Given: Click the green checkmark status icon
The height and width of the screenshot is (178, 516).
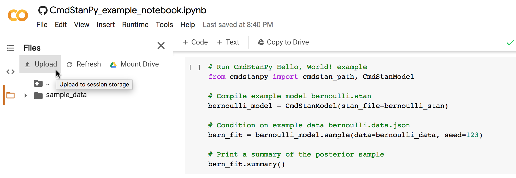Looking at the screenshot, I should pyautogui.click(x=510, y=42).
